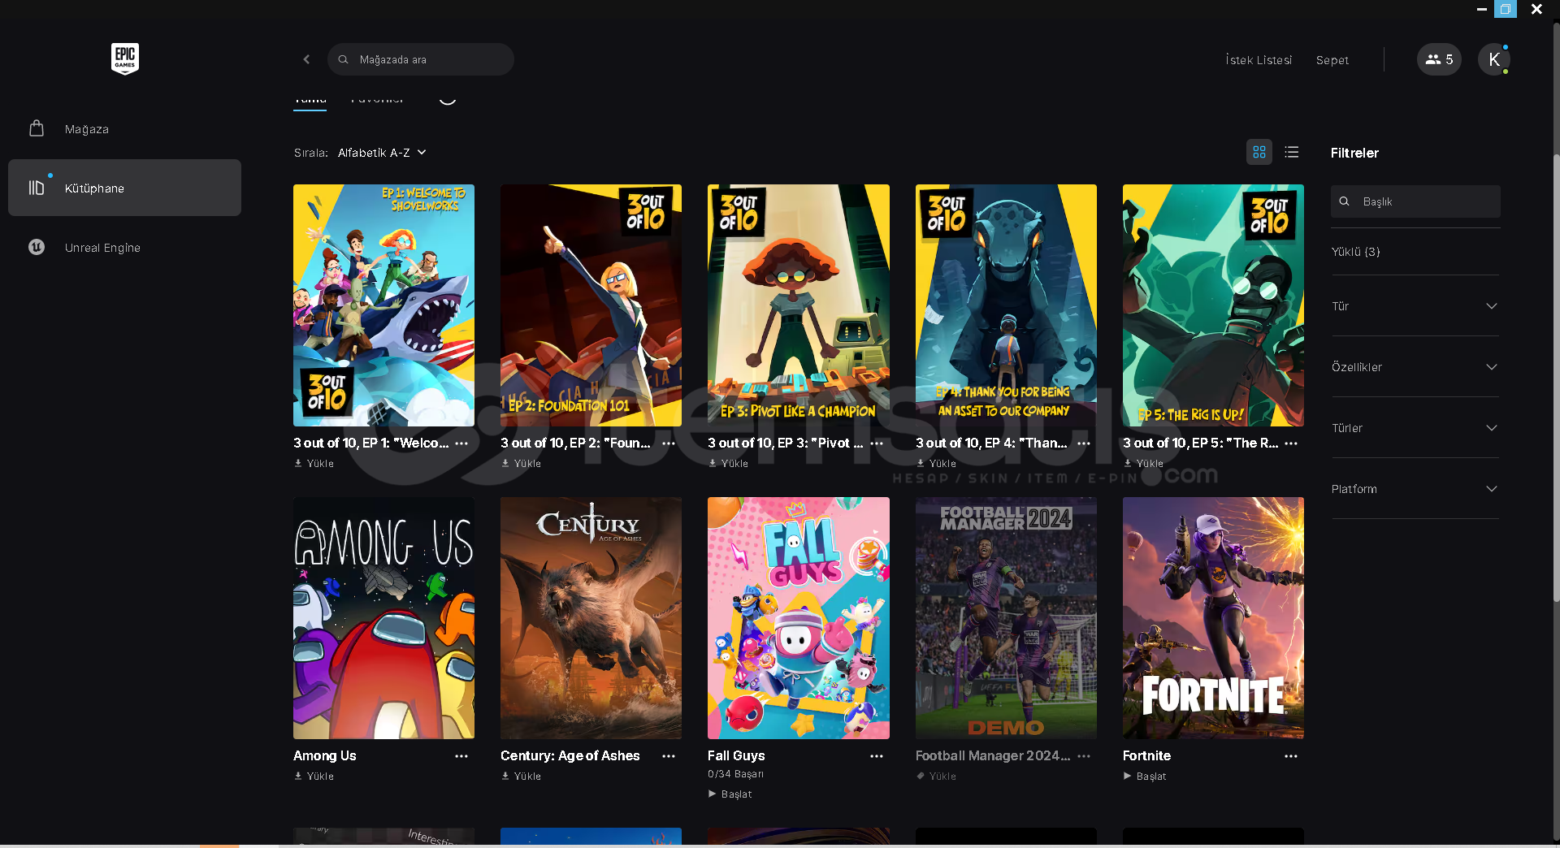The image size is (1560, 848).
Task: Click the Filtreler heading
Action: (1354, 153)
